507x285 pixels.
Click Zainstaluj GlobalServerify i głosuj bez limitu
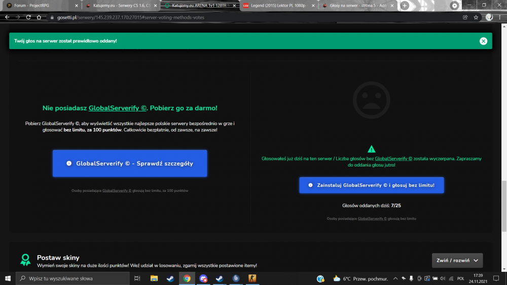click(x=372, y=185)
